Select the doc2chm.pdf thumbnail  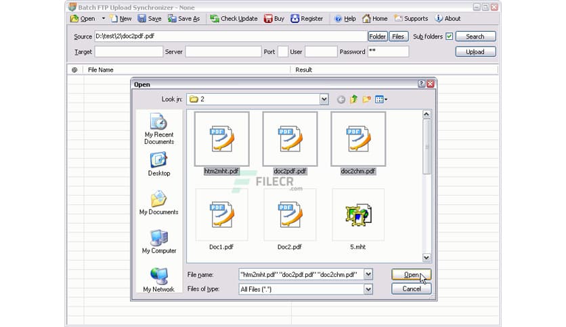pos(358,139)
